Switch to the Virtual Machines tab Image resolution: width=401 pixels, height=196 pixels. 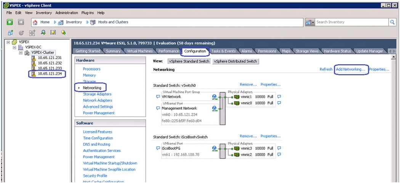[x=139, y=51]
